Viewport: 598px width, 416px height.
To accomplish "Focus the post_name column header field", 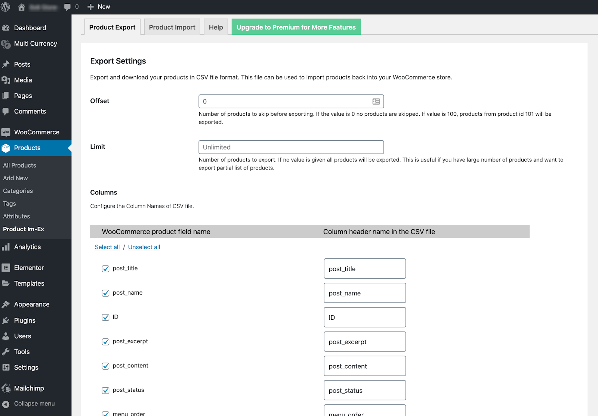I will [364, 293].
